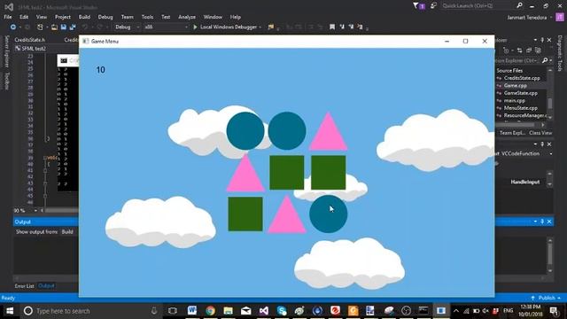The width and height of the screenshot is (567, 319).
Task: Open the Analyze menu
Action: [x=187, y=17]
